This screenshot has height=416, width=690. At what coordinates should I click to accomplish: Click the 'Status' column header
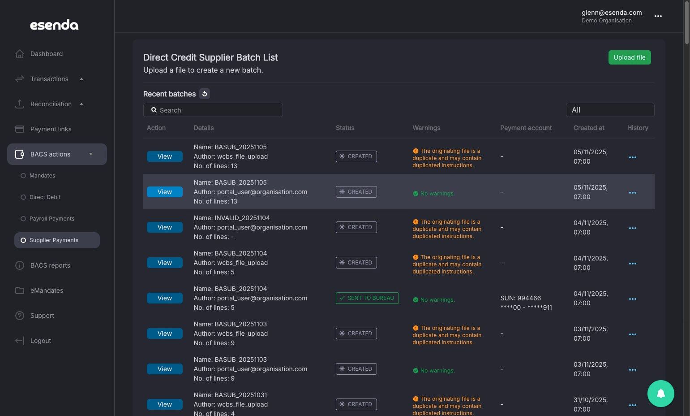click(345, 128)
